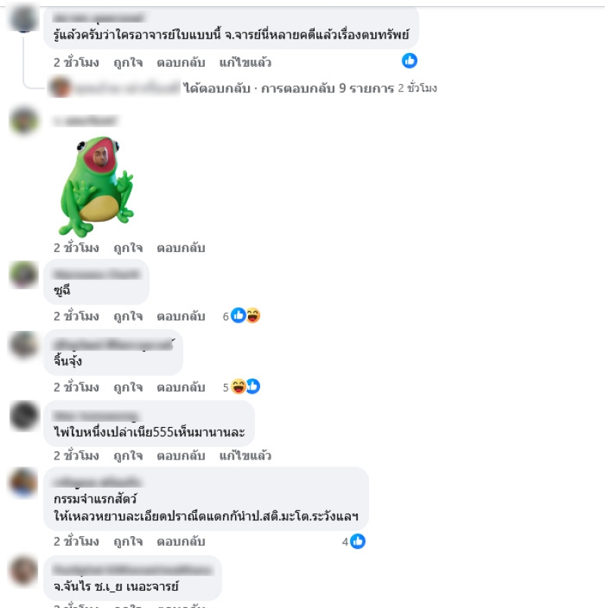Open the commenter name above the จ.จันไร comment
Screen dimensions: 605x608
pyautogui.click(x=132, y=570)
